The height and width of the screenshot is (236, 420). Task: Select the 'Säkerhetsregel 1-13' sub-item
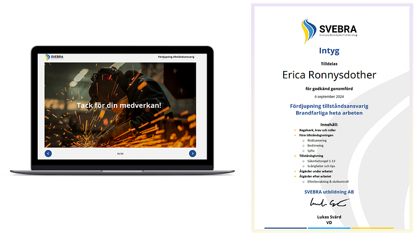coord(321,161)
